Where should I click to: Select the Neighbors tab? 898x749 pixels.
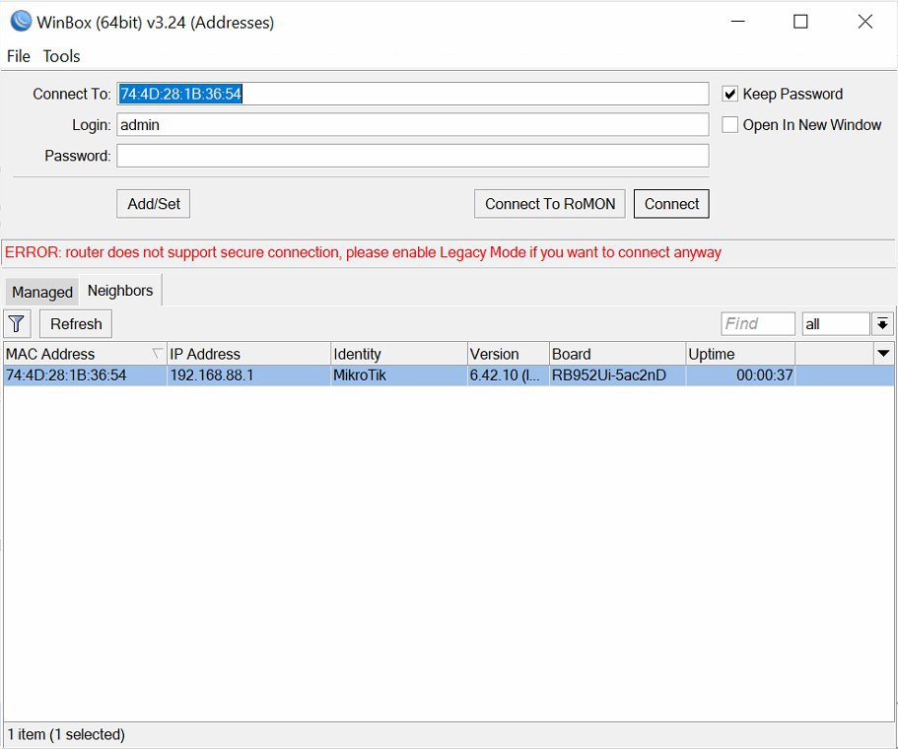pos(120,291)
